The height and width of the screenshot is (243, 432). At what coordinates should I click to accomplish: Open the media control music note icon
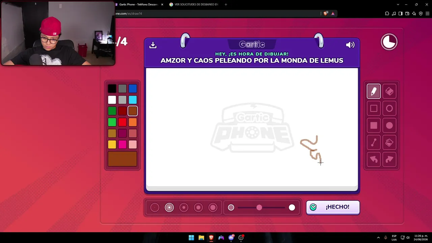[394, 13]
